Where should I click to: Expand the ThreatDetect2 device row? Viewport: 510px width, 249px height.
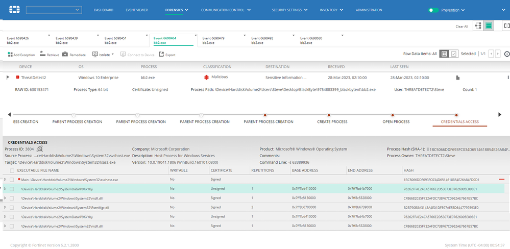8,77
